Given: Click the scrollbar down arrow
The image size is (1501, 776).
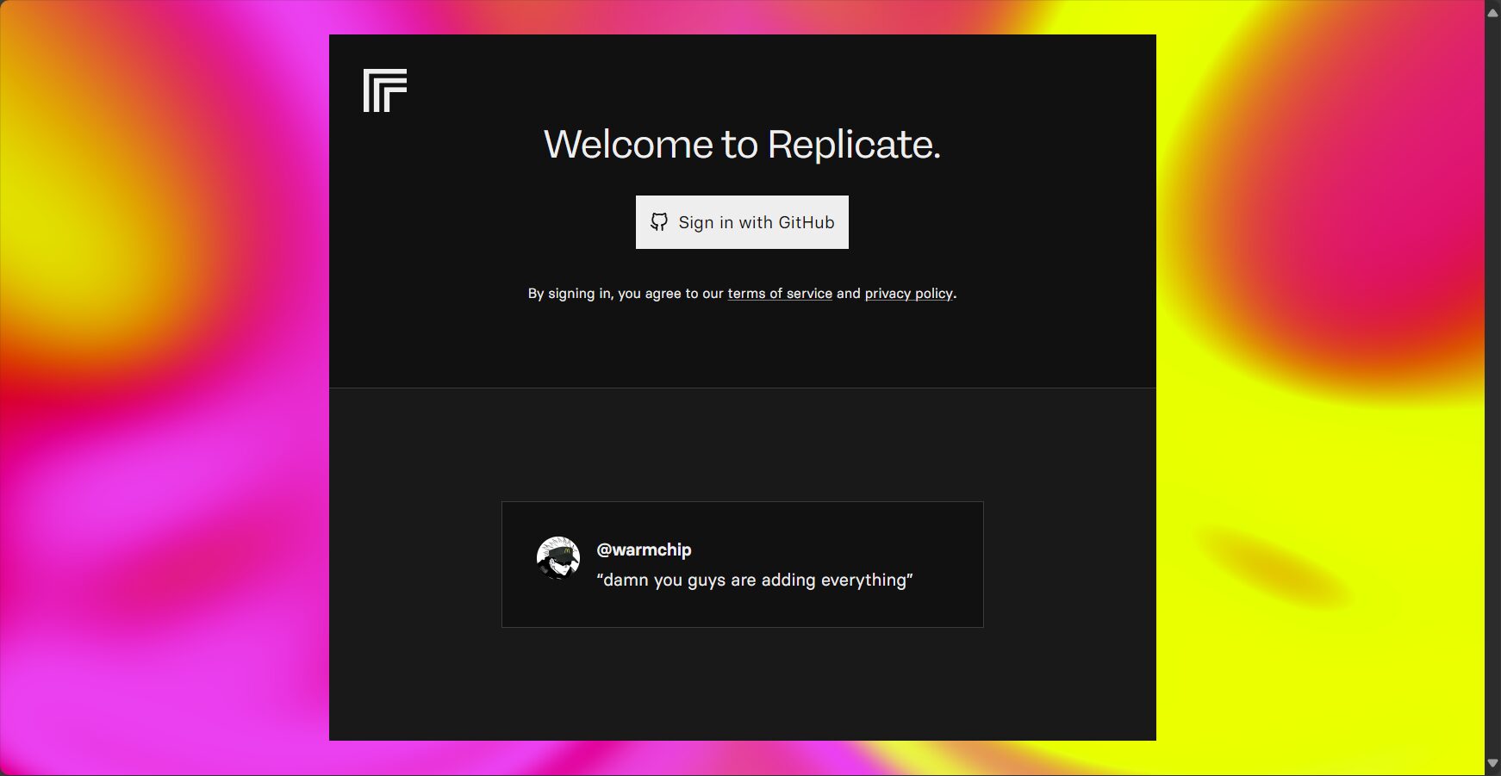Looking at the screenshot, I should point(1492,763).
